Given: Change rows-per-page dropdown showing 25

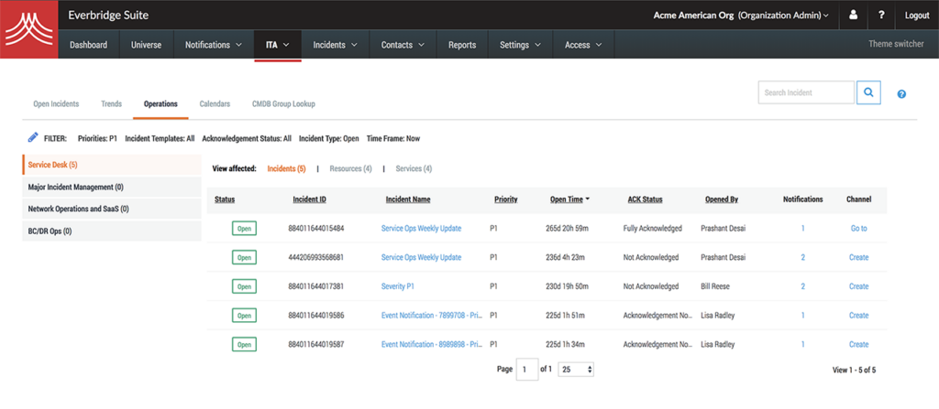Looking at the screenshot, I should point(576,370).
